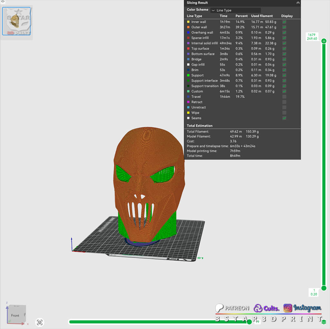Click the Display column header
The image size is (330, 329).
[287, 16]
